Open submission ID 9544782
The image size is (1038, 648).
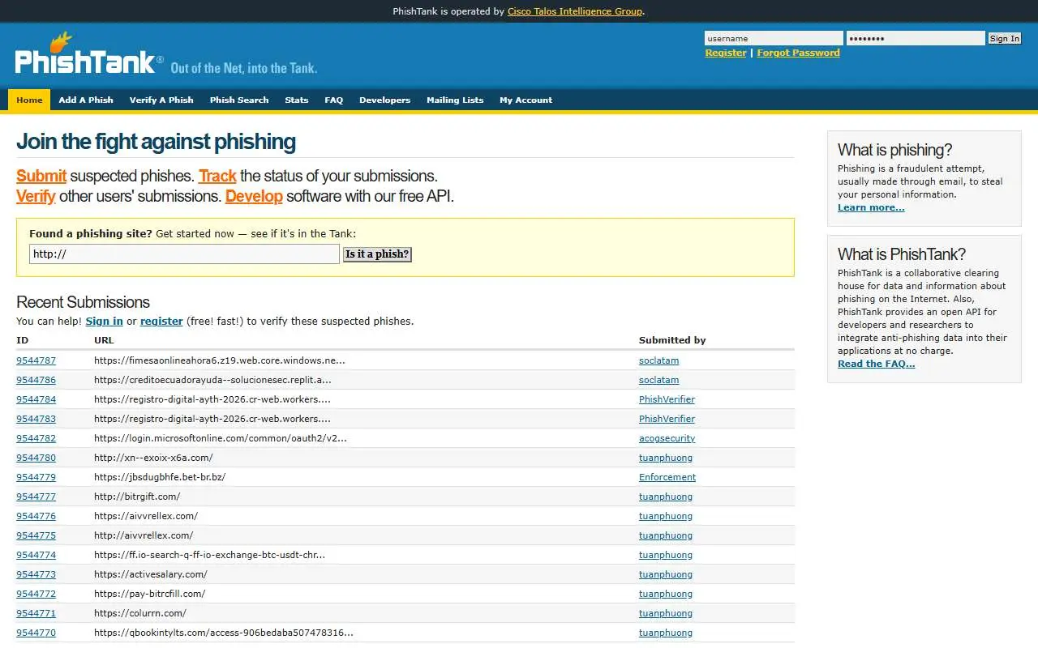tap(36, 438)
